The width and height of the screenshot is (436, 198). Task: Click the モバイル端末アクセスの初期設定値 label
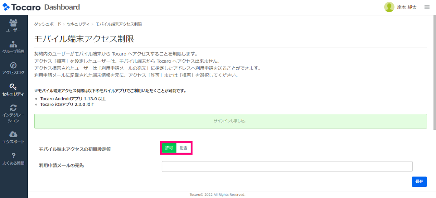pyautogui.click(x=75, y=149)
